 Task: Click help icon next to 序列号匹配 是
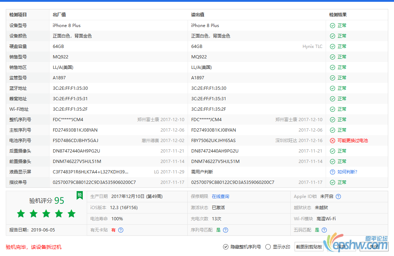coord(226,230)
